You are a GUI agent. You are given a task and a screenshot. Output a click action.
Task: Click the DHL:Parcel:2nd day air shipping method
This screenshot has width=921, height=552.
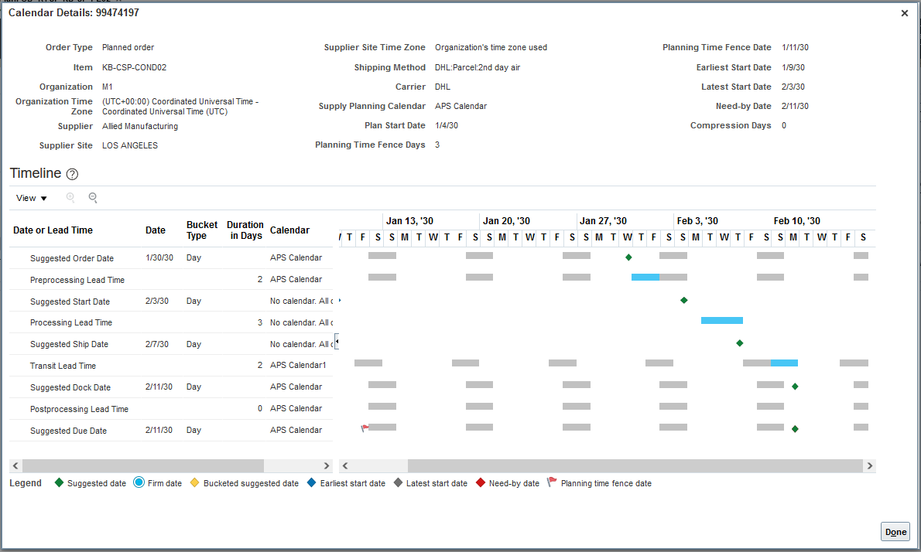click(478, 67)
